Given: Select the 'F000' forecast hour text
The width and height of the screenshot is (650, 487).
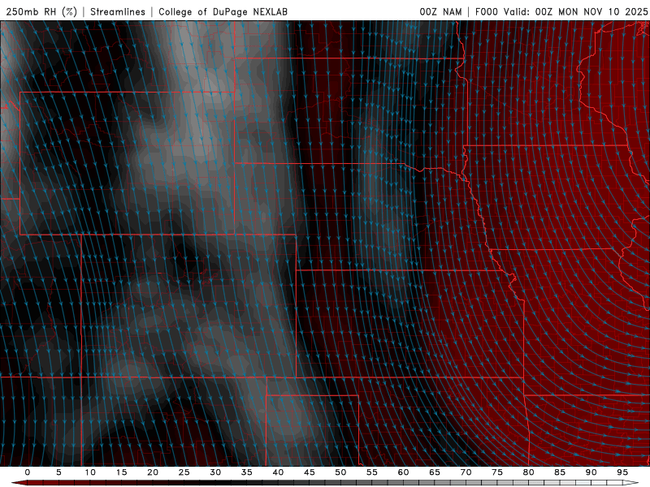Looking at the screenshot, I should [486, 11].
